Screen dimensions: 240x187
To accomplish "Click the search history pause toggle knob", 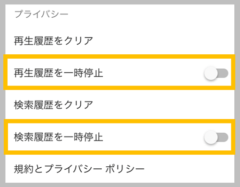I will pos(211,137).
